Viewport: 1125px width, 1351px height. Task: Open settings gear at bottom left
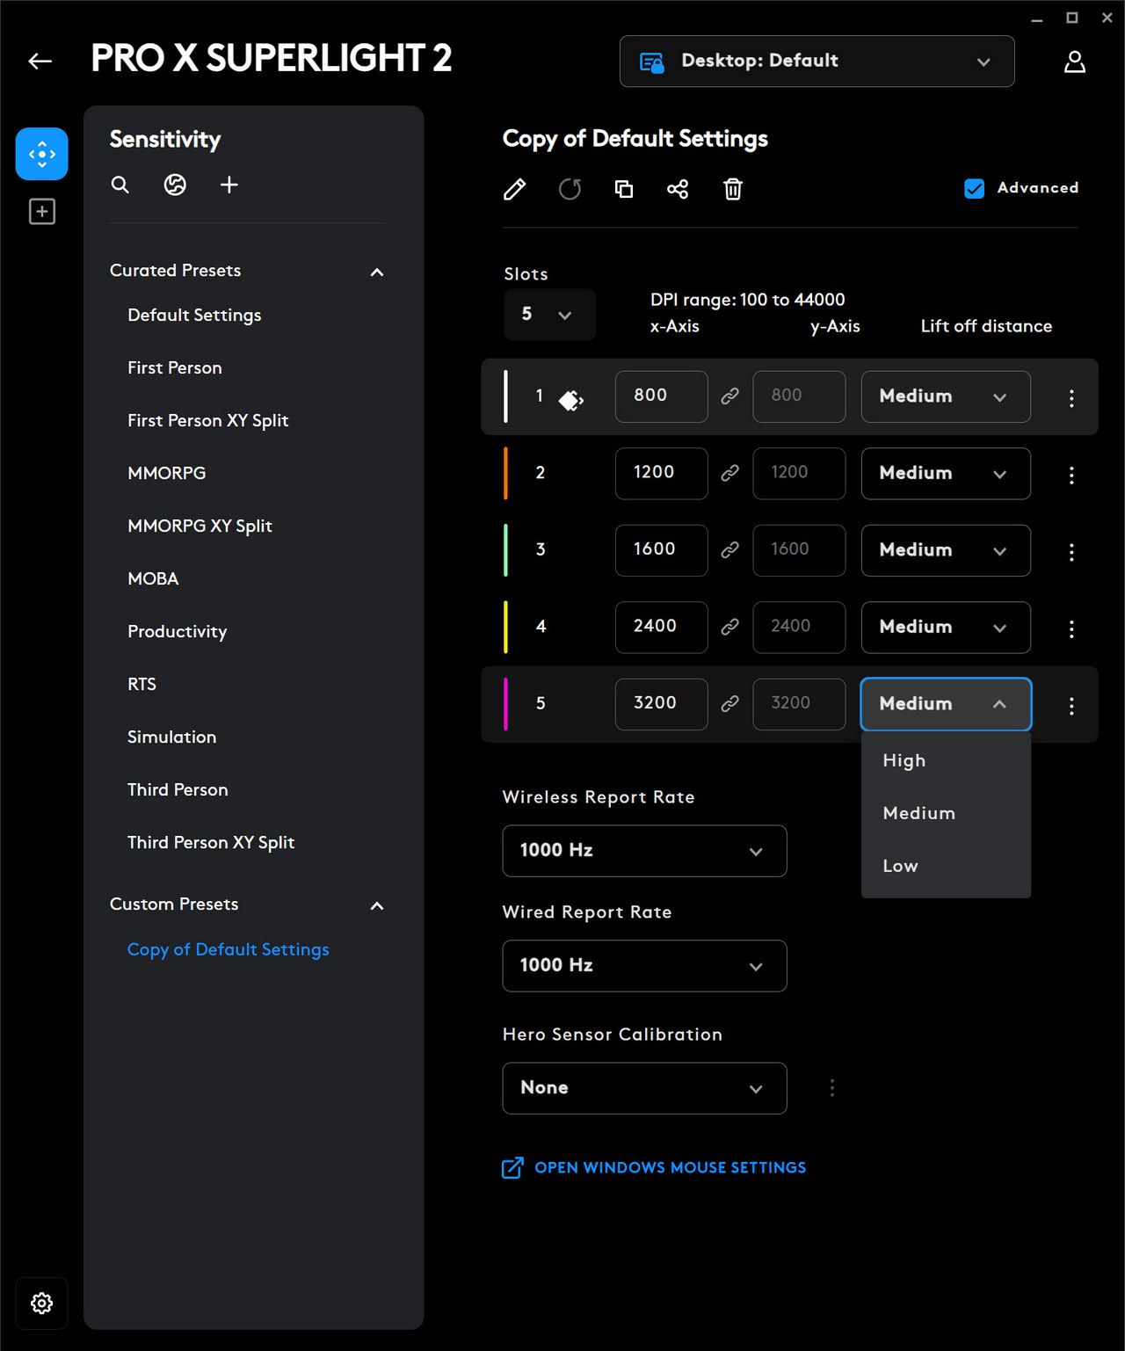(41, 1303)
